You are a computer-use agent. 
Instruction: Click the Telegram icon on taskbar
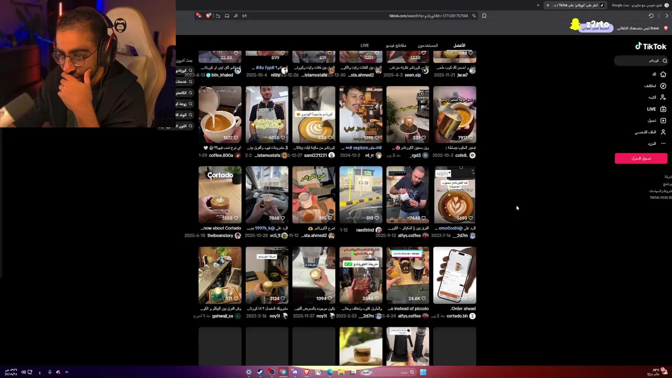click(283, 372)
